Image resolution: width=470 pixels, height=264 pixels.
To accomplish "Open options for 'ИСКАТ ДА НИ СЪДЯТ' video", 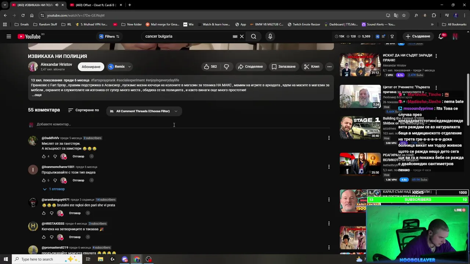I will pos(436,56).
